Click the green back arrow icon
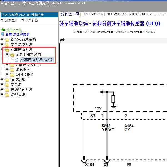 click(3, 30)
